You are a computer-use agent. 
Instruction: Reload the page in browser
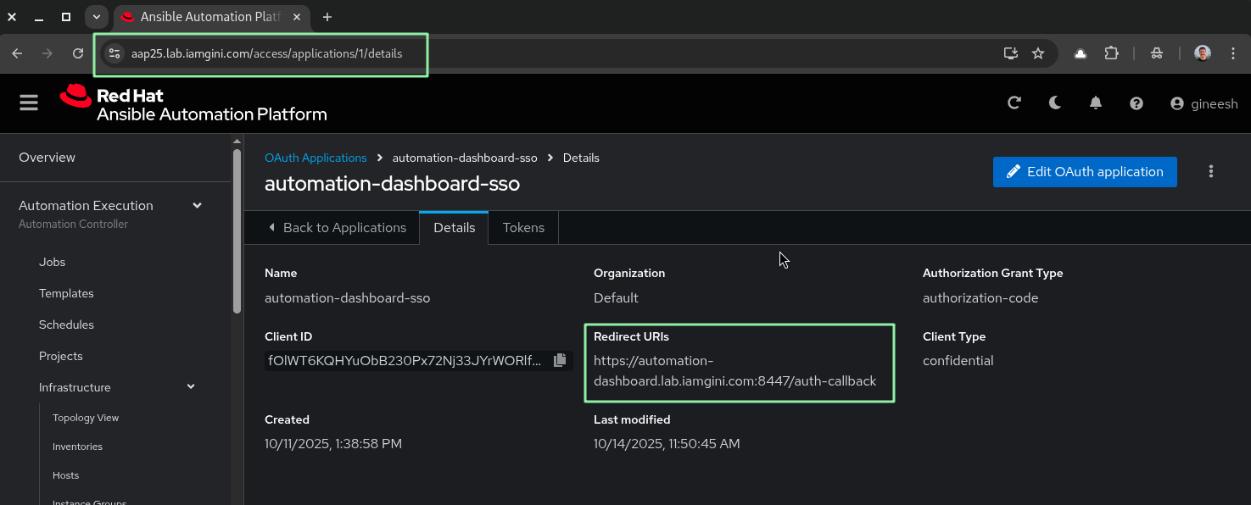coord(78,53)
